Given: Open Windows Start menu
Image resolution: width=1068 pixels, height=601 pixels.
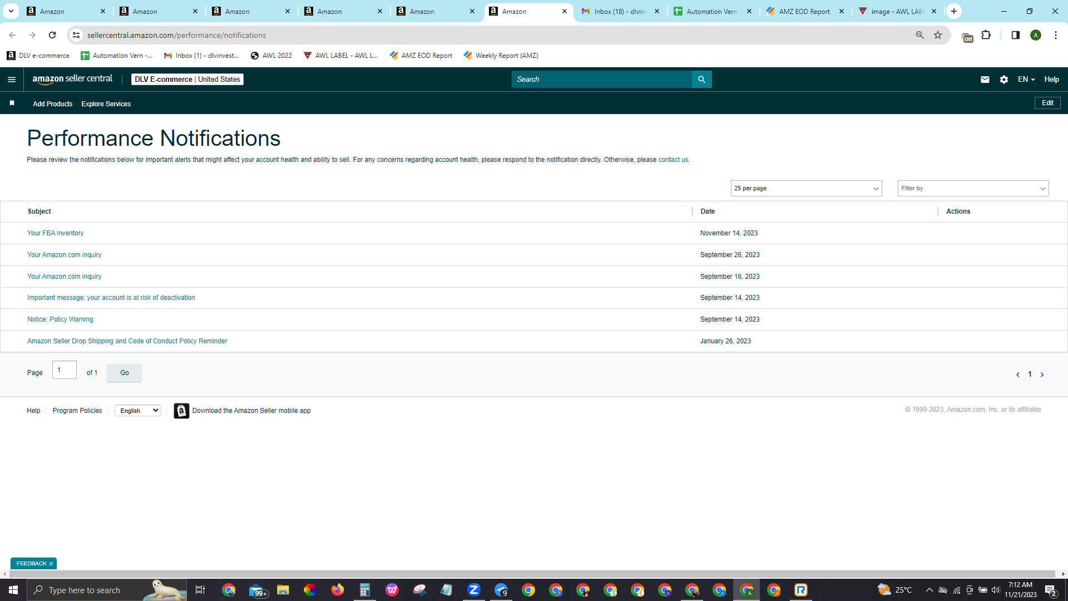Looking at the screenshot, I should (13, 590).
